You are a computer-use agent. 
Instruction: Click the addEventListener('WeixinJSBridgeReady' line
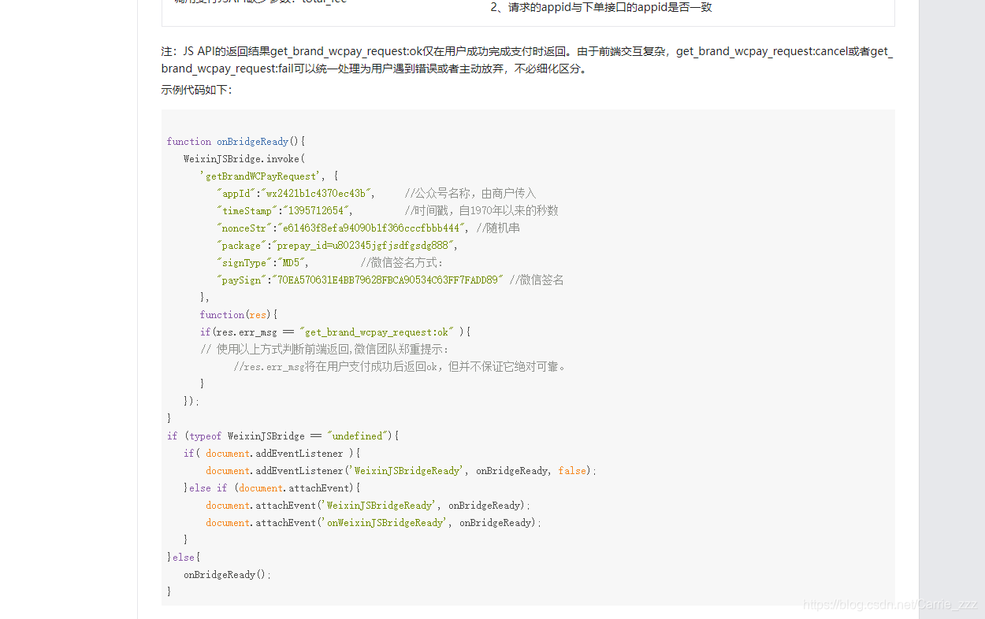pos(401,471)
